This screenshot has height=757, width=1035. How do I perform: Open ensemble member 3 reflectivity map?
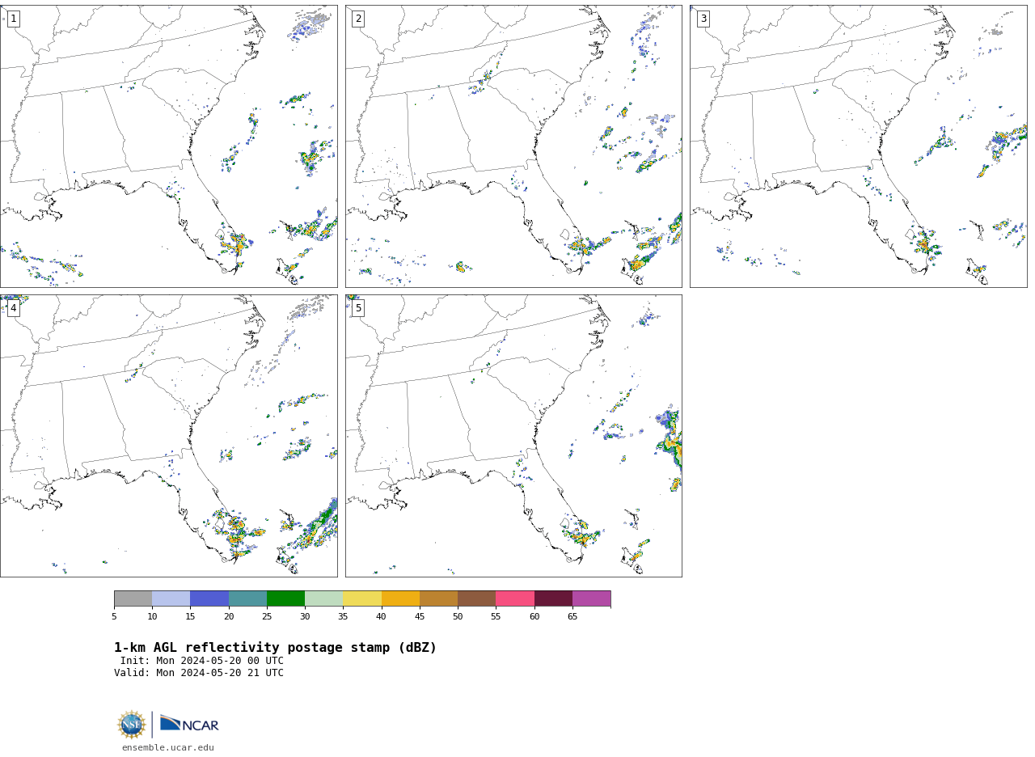pyautogui.click(x=858, y=146)
